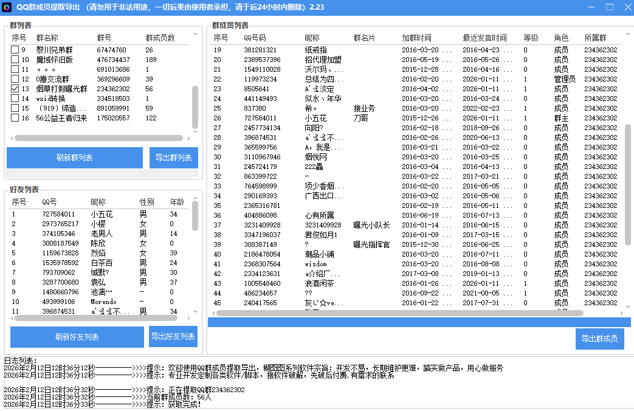Click 刷新群列表 button
This screenshot has width=634, height=411.
[x=75, y=157]
